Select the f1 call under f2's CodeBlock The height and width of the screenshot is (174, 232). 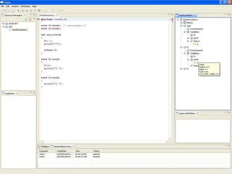pyautogui.click(x=194, y=57)
